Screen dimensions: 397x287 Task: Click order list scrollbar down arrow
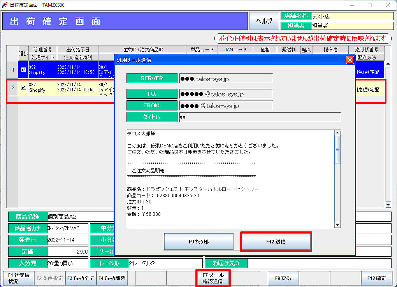tap(388, 205)
